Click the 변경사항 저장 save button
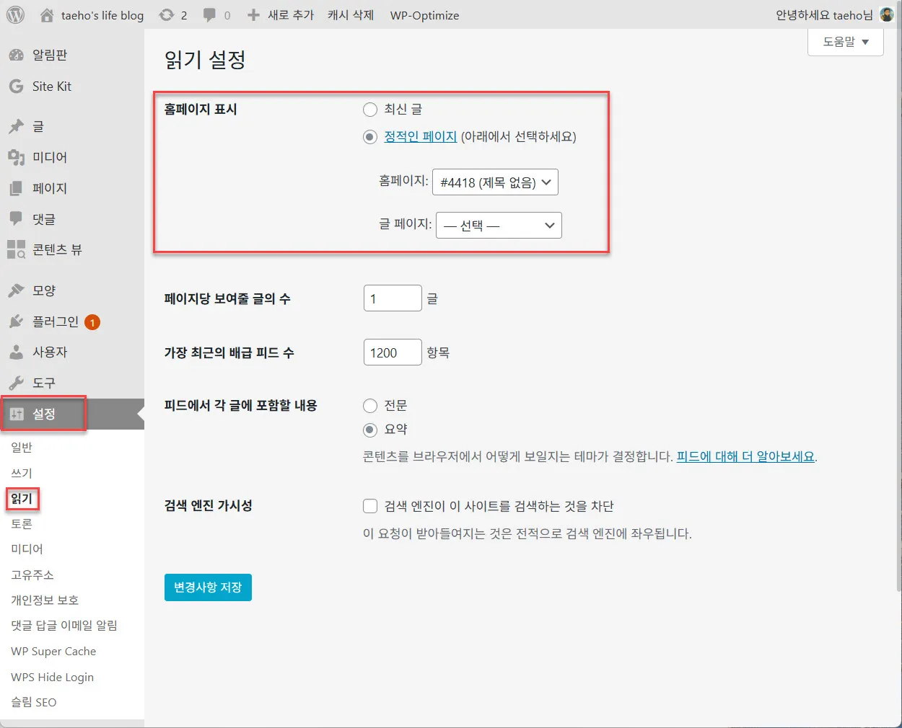The width and height of the screenshot is (902, 728). 208,587
